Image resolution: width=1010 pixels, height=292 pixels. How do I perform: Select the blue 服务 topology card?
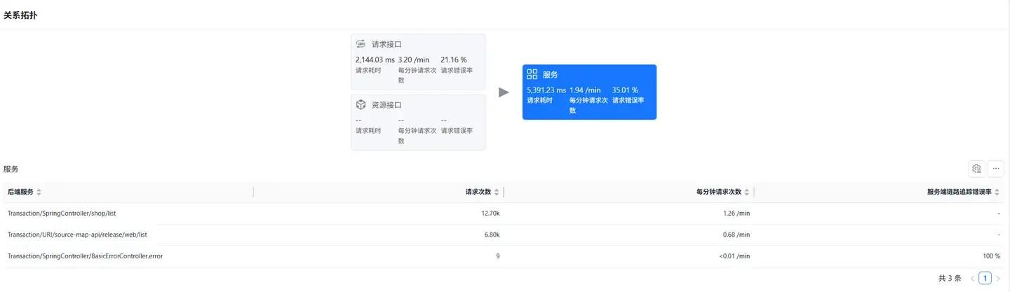[x=589, y=92]
